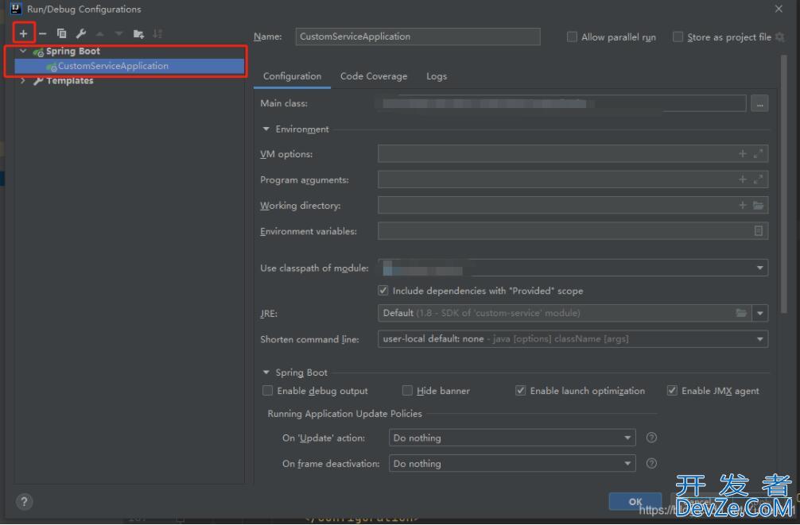This screenshot has height=525, width=800.
Task: Move configuration up with the arrow
Action: tap(100, 33)
